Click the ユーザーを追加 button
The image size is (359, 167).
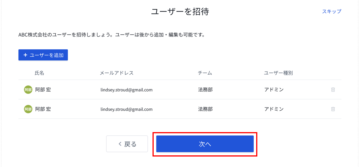43,55
